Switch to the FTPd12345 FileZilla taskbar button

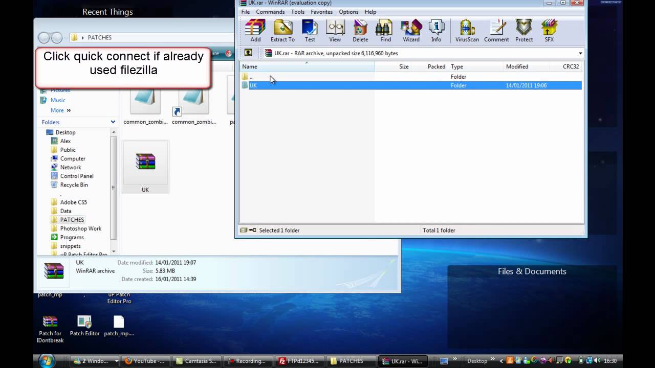pos(300,361)
